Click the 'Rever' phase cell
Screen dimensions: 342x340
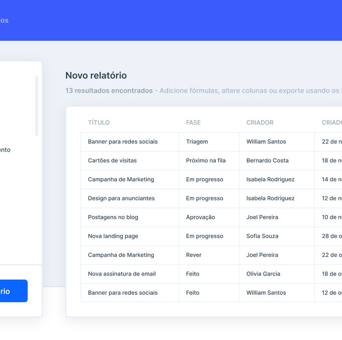coord(209,255)
